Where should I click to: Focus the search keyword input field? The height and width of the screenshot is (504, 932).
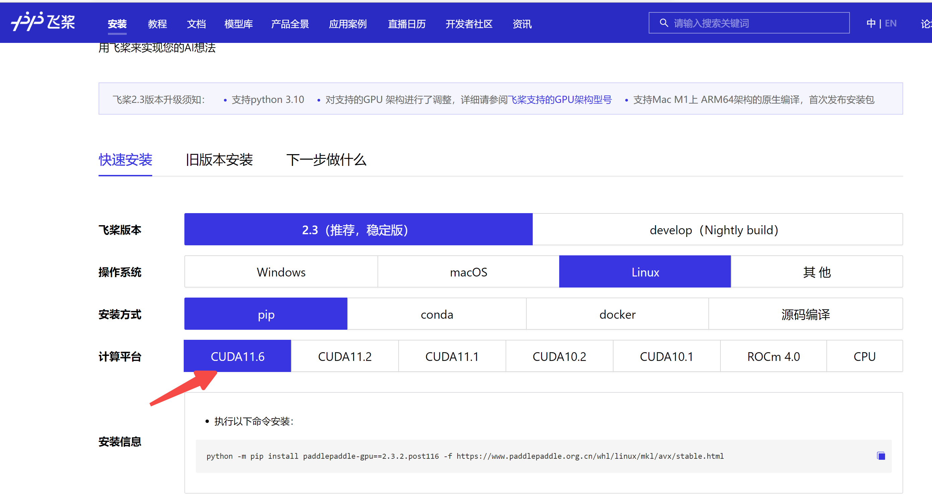tap(749, 23)
